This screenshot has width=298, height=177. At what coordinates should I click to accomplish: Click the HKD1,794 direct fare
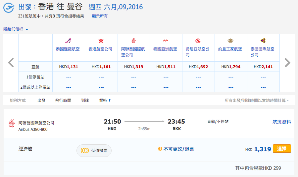[x=231, y=67]
